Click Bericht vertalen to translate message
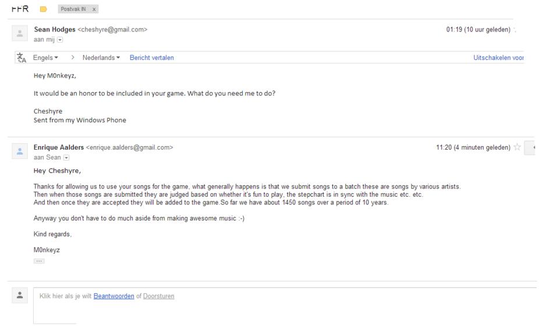Viewport: 539px width, 326px height. click(151, 58)
